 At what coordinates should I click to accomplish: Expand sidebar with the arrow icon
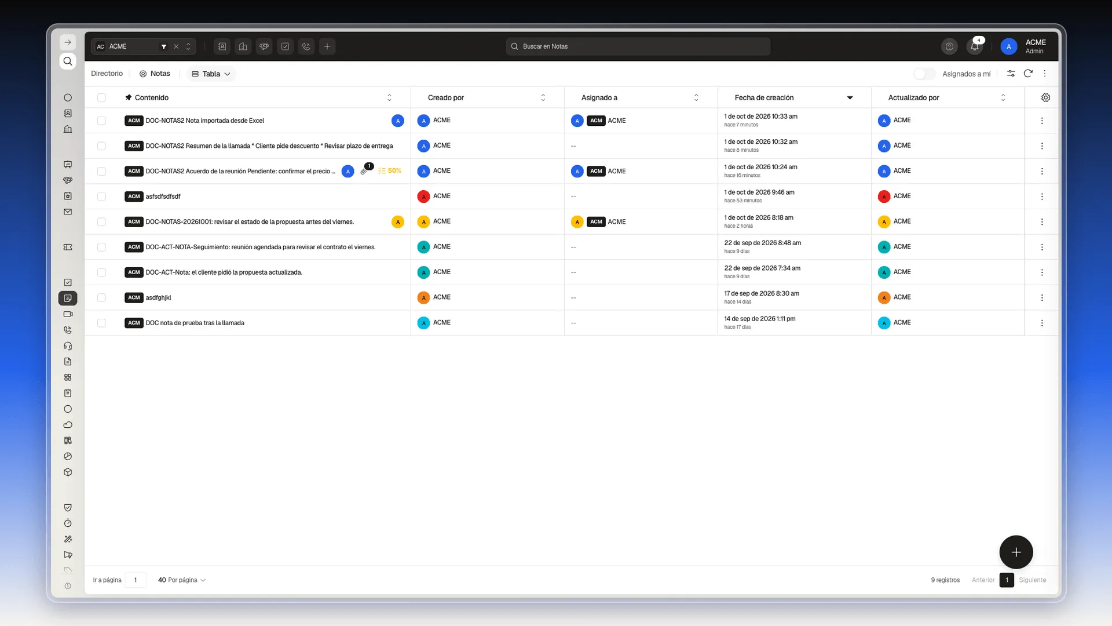click(x=68, y=42)
